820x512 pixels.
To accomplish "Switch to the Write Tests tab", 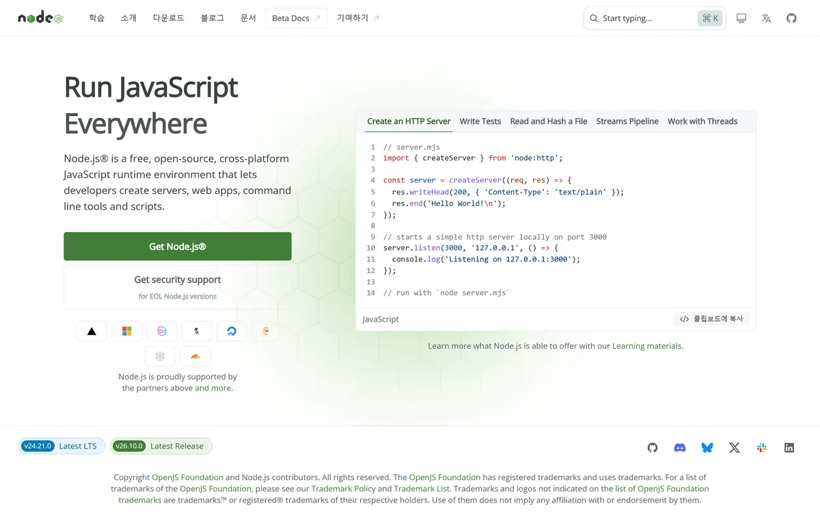I will pos(480,122).
